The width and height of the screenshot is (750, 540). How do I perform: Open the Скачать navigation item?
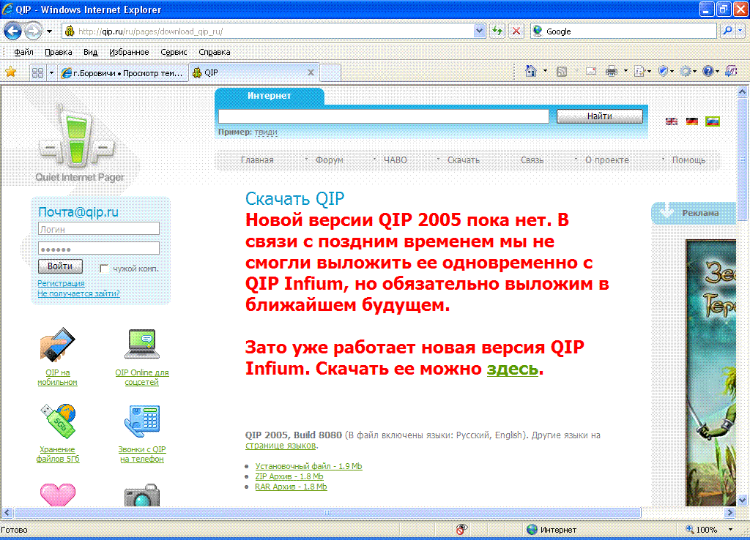coord(464,160)
